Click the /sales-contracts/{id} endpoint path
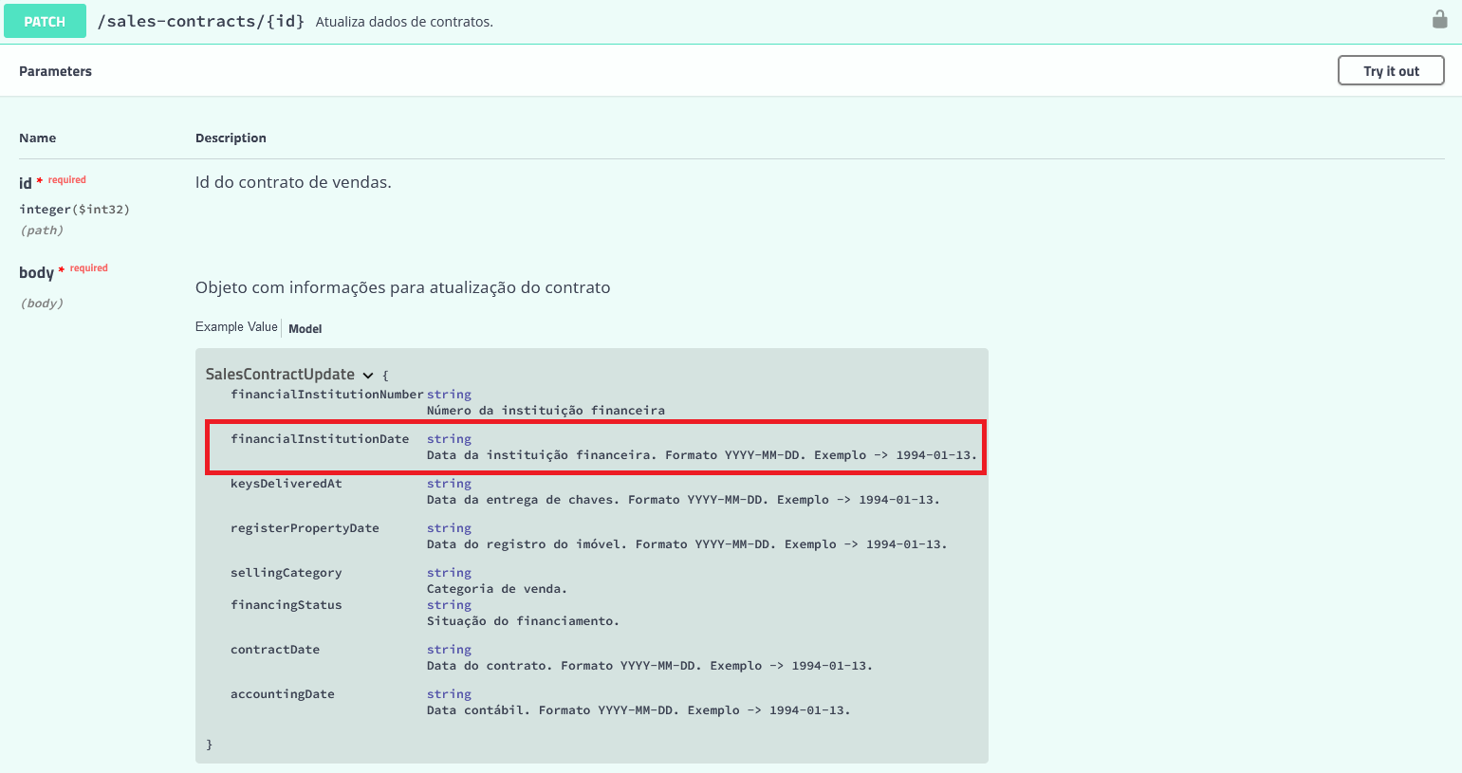1462x773 pixels. click(201, 21)
